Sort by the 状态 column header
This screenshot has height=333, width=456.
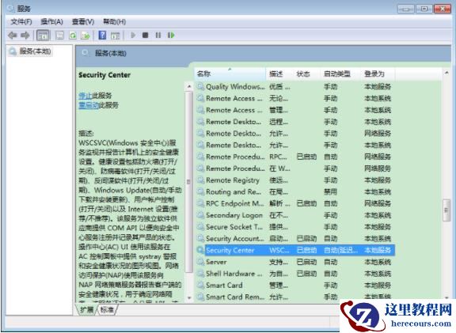tap(306, 74)
